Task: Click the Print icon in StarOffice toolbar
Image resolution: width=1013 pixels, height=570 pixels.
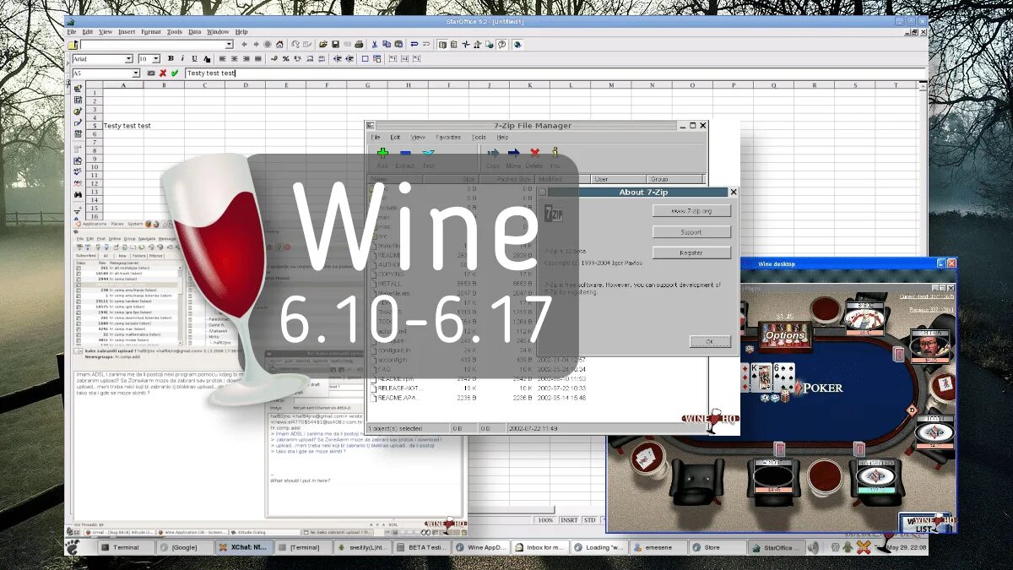Action: 359,44
